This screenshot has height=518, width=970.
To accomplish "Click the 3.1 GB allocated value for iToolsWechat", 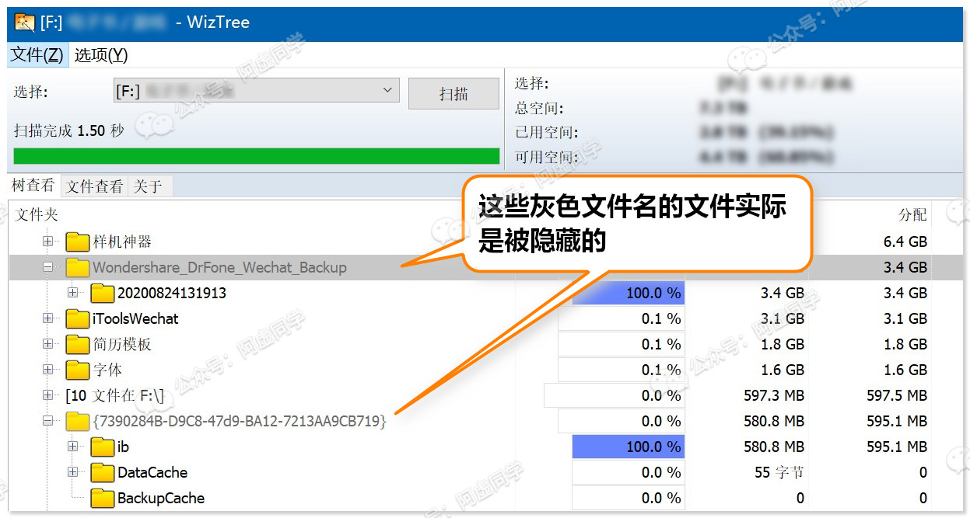I will [x=905, y=319].
